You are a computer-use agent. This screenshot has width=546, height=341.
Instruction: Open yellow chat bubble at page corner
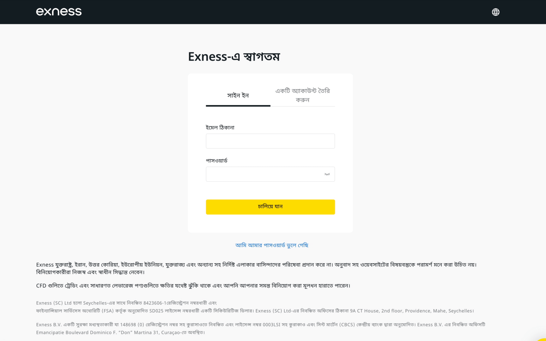[x=542, y=339]
